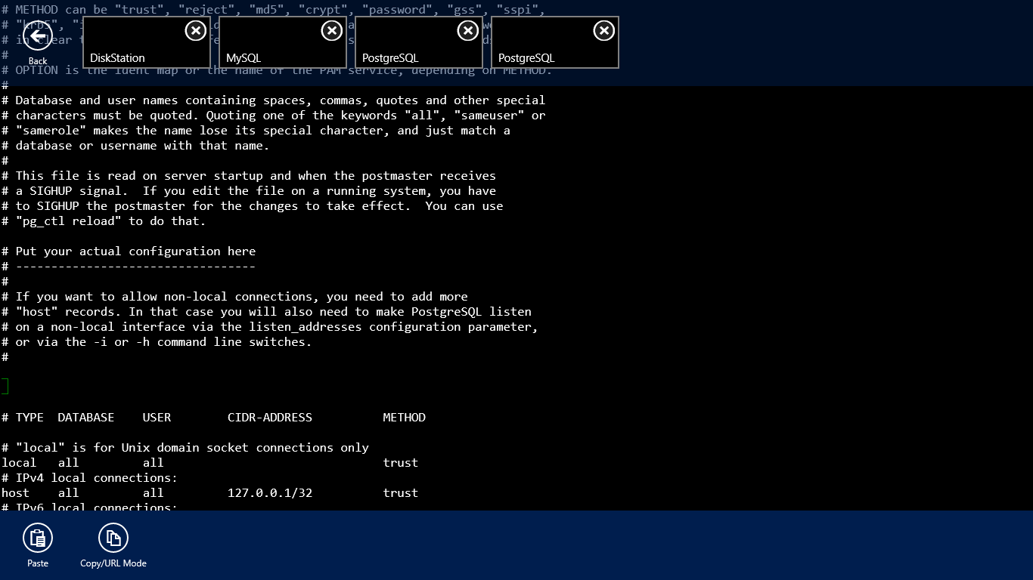Viewport: 1033px width, 580px height.
Task: Switch to the DiskStation session tab
Action: tap(136, 53)
